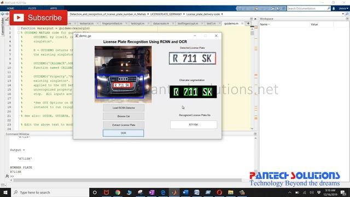Image resolution: width=350 pixels, height=197 pixels.
Task: Go back with the folder back arrow
Action: tap(2, 14)
